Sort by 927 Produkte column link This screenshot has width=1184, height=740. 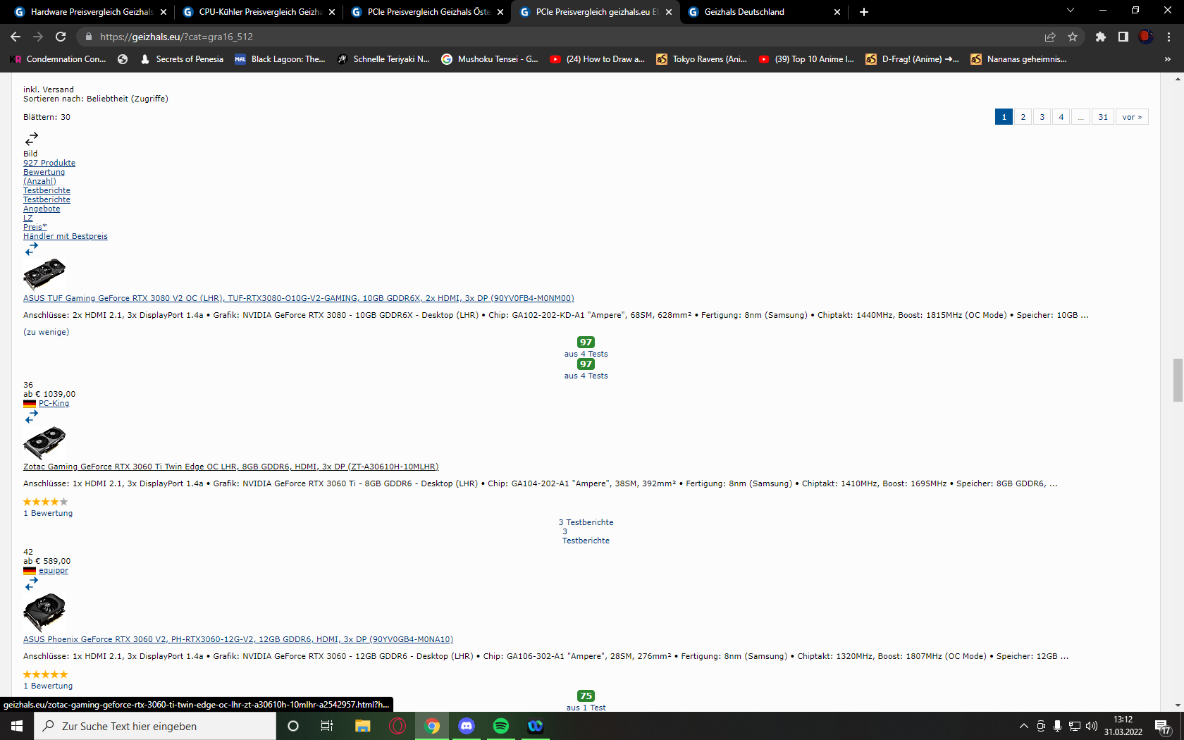[49, 163]
